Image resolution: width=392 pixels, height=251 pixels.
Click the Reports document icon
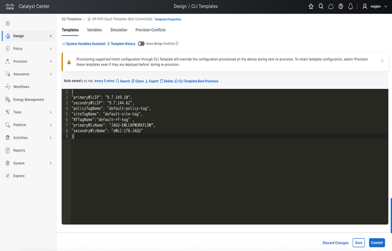pyautogui.click(x=8, y=150)
